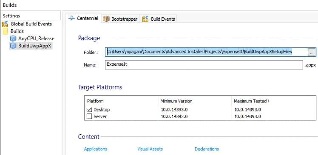The image size is (318, 155).
Task: Click the Server platform label
Action: click(x=100, y=116)
